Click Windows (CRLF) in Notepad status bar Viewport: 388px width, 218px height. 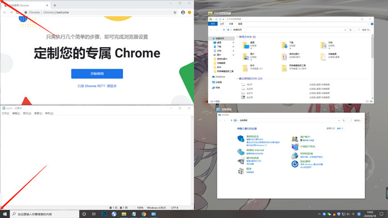coord(156,207)
